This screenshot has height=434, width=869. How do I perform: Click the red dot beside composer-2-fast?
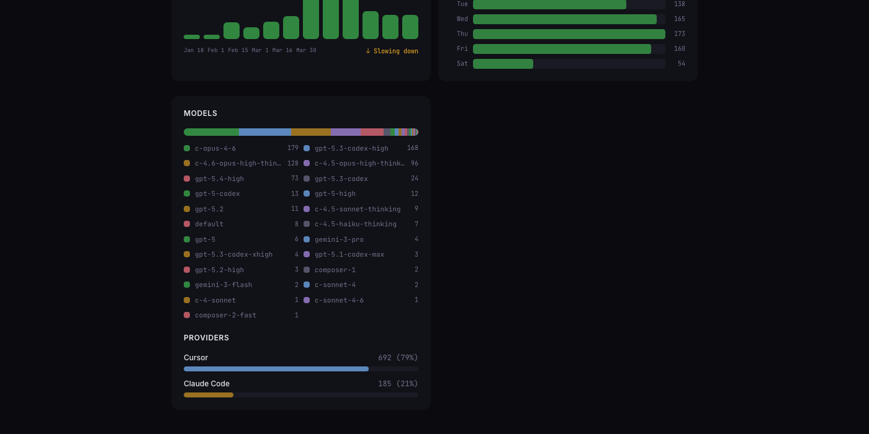187,315
